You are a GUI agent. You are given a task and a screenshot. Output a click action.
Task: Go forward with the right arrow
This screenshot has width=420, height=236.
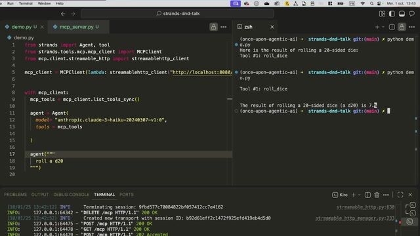coord(73,14)
